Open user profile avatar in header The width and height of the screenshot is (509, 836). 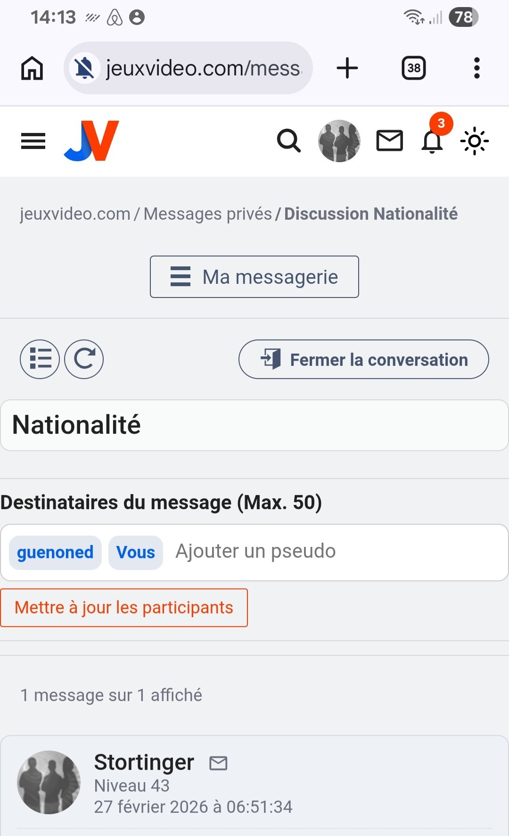click(339, 141)
